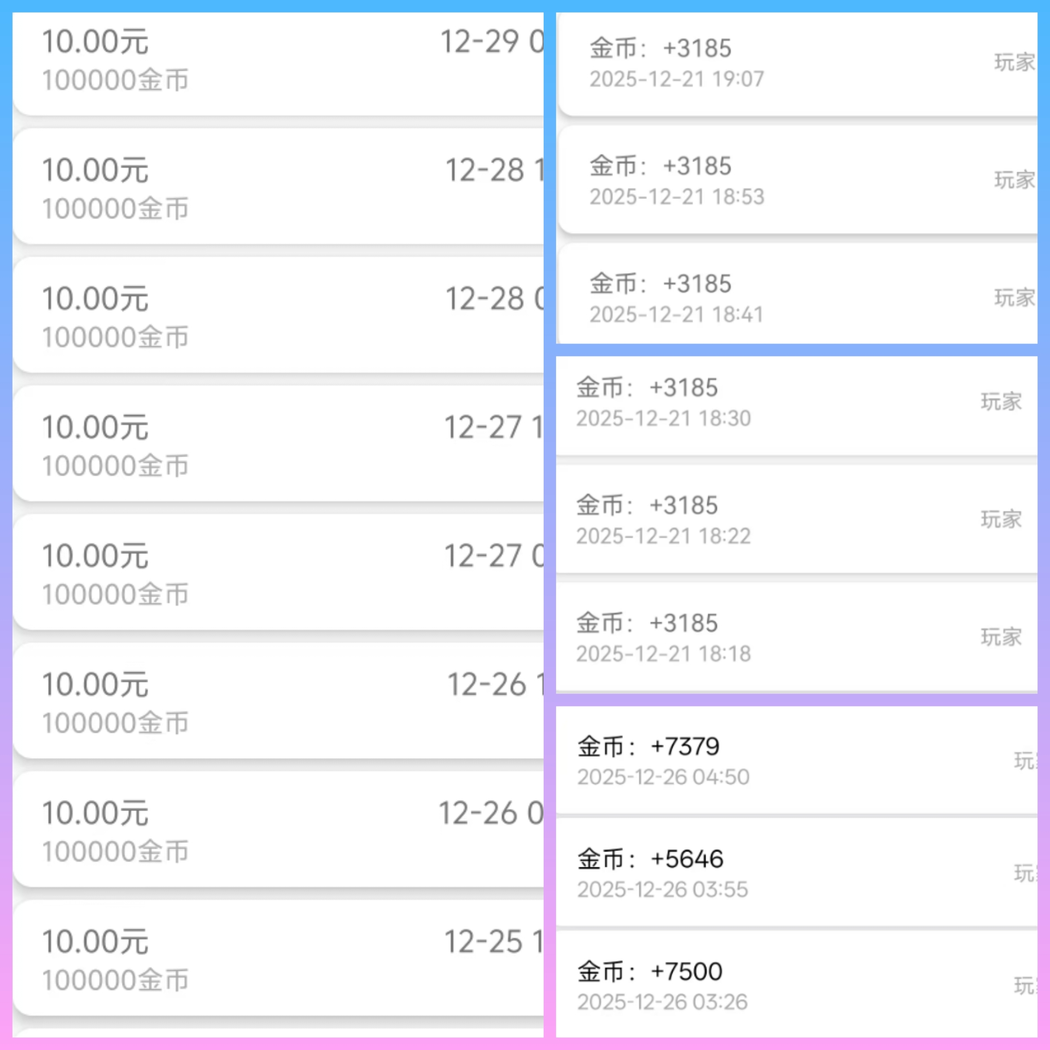Screen dimensions: 1050x1050
Task: Select the first 10.00元 record dated 12-26
Action: point(279,702)
